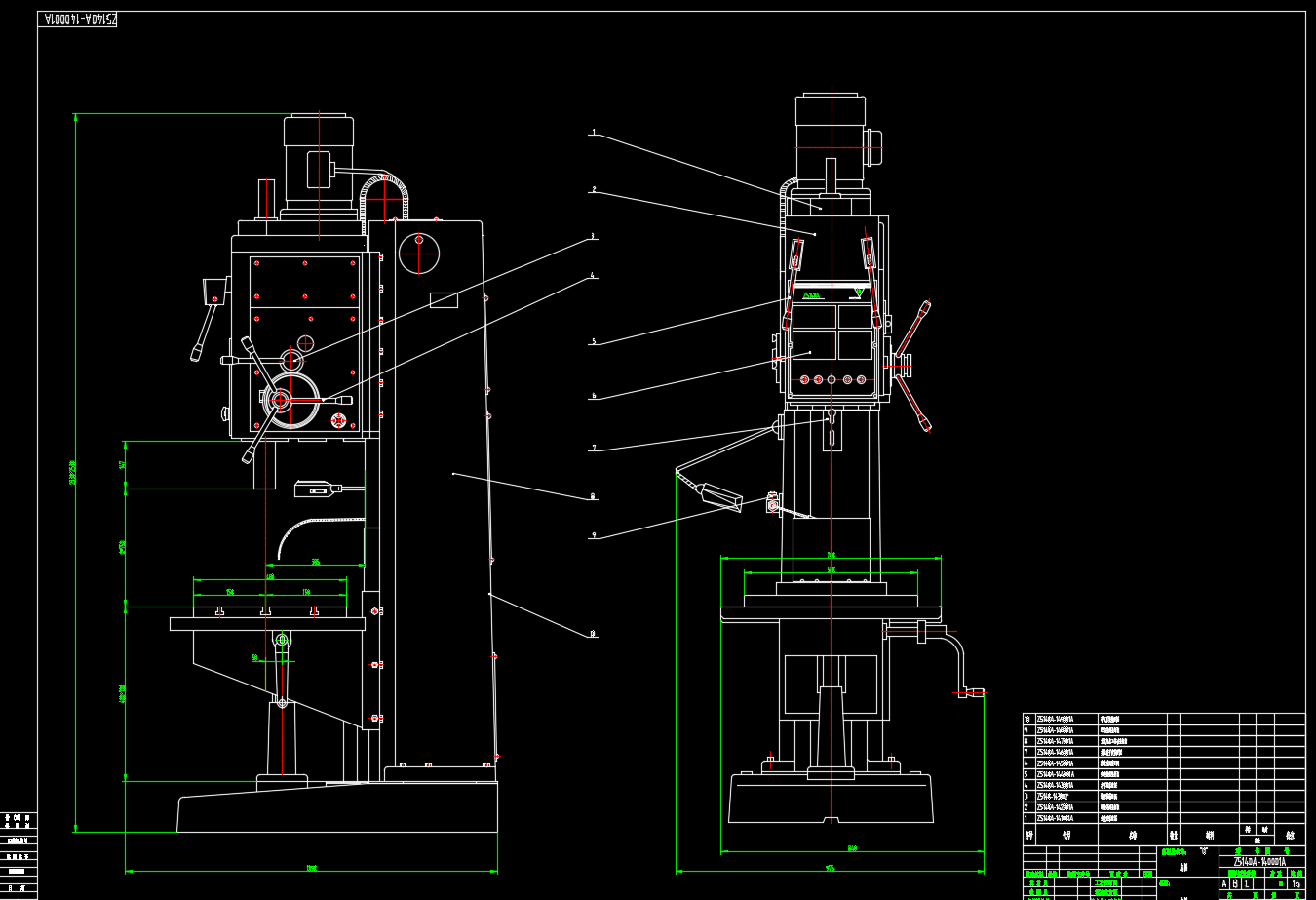Pick callout number 10 leader label
Screen dimensions: 1316x900
coord(593,634)
